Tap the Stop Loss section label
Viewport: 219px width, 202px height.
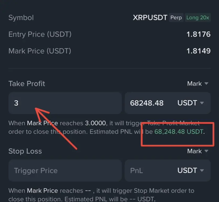[x=25, y=151]
